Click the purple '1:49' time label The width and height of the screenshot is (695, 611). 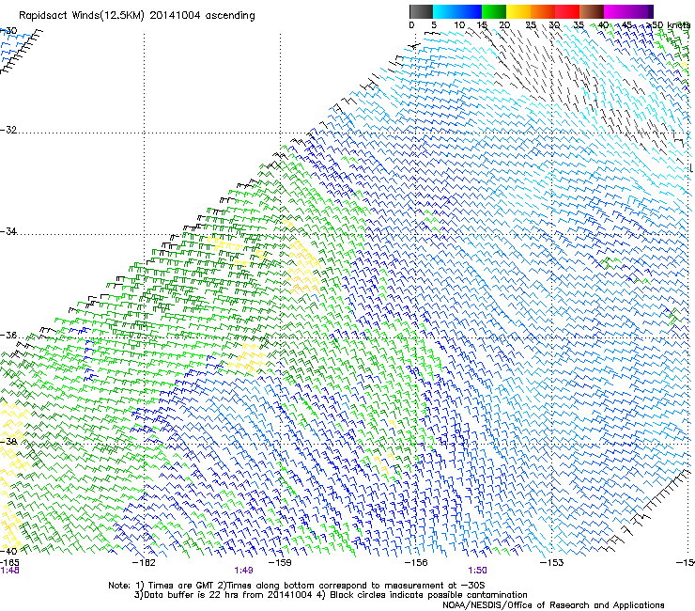[x=244, y=571]
